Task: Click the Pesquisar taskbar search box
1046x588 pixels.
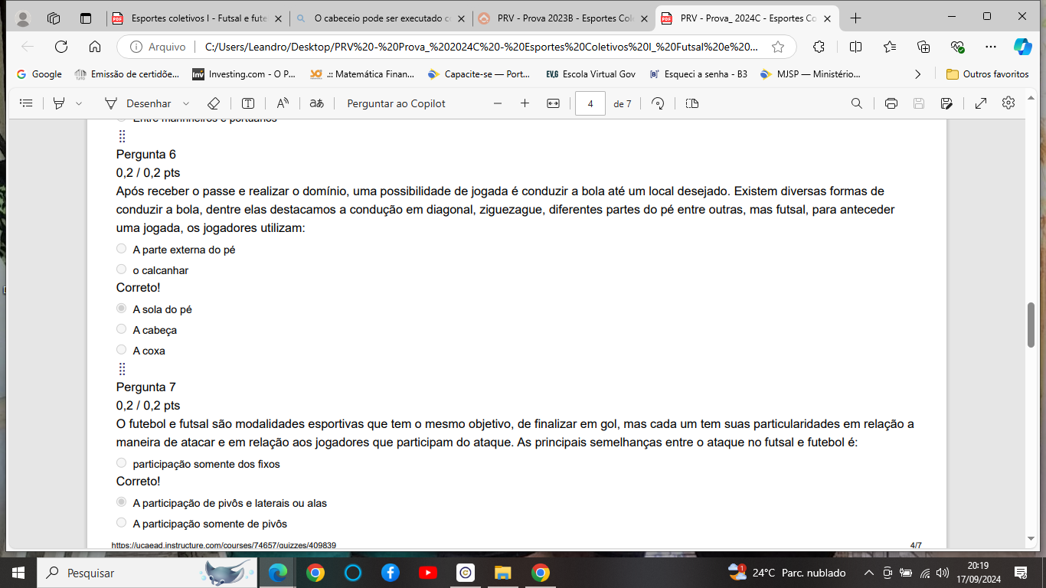Action: (148, 573)
